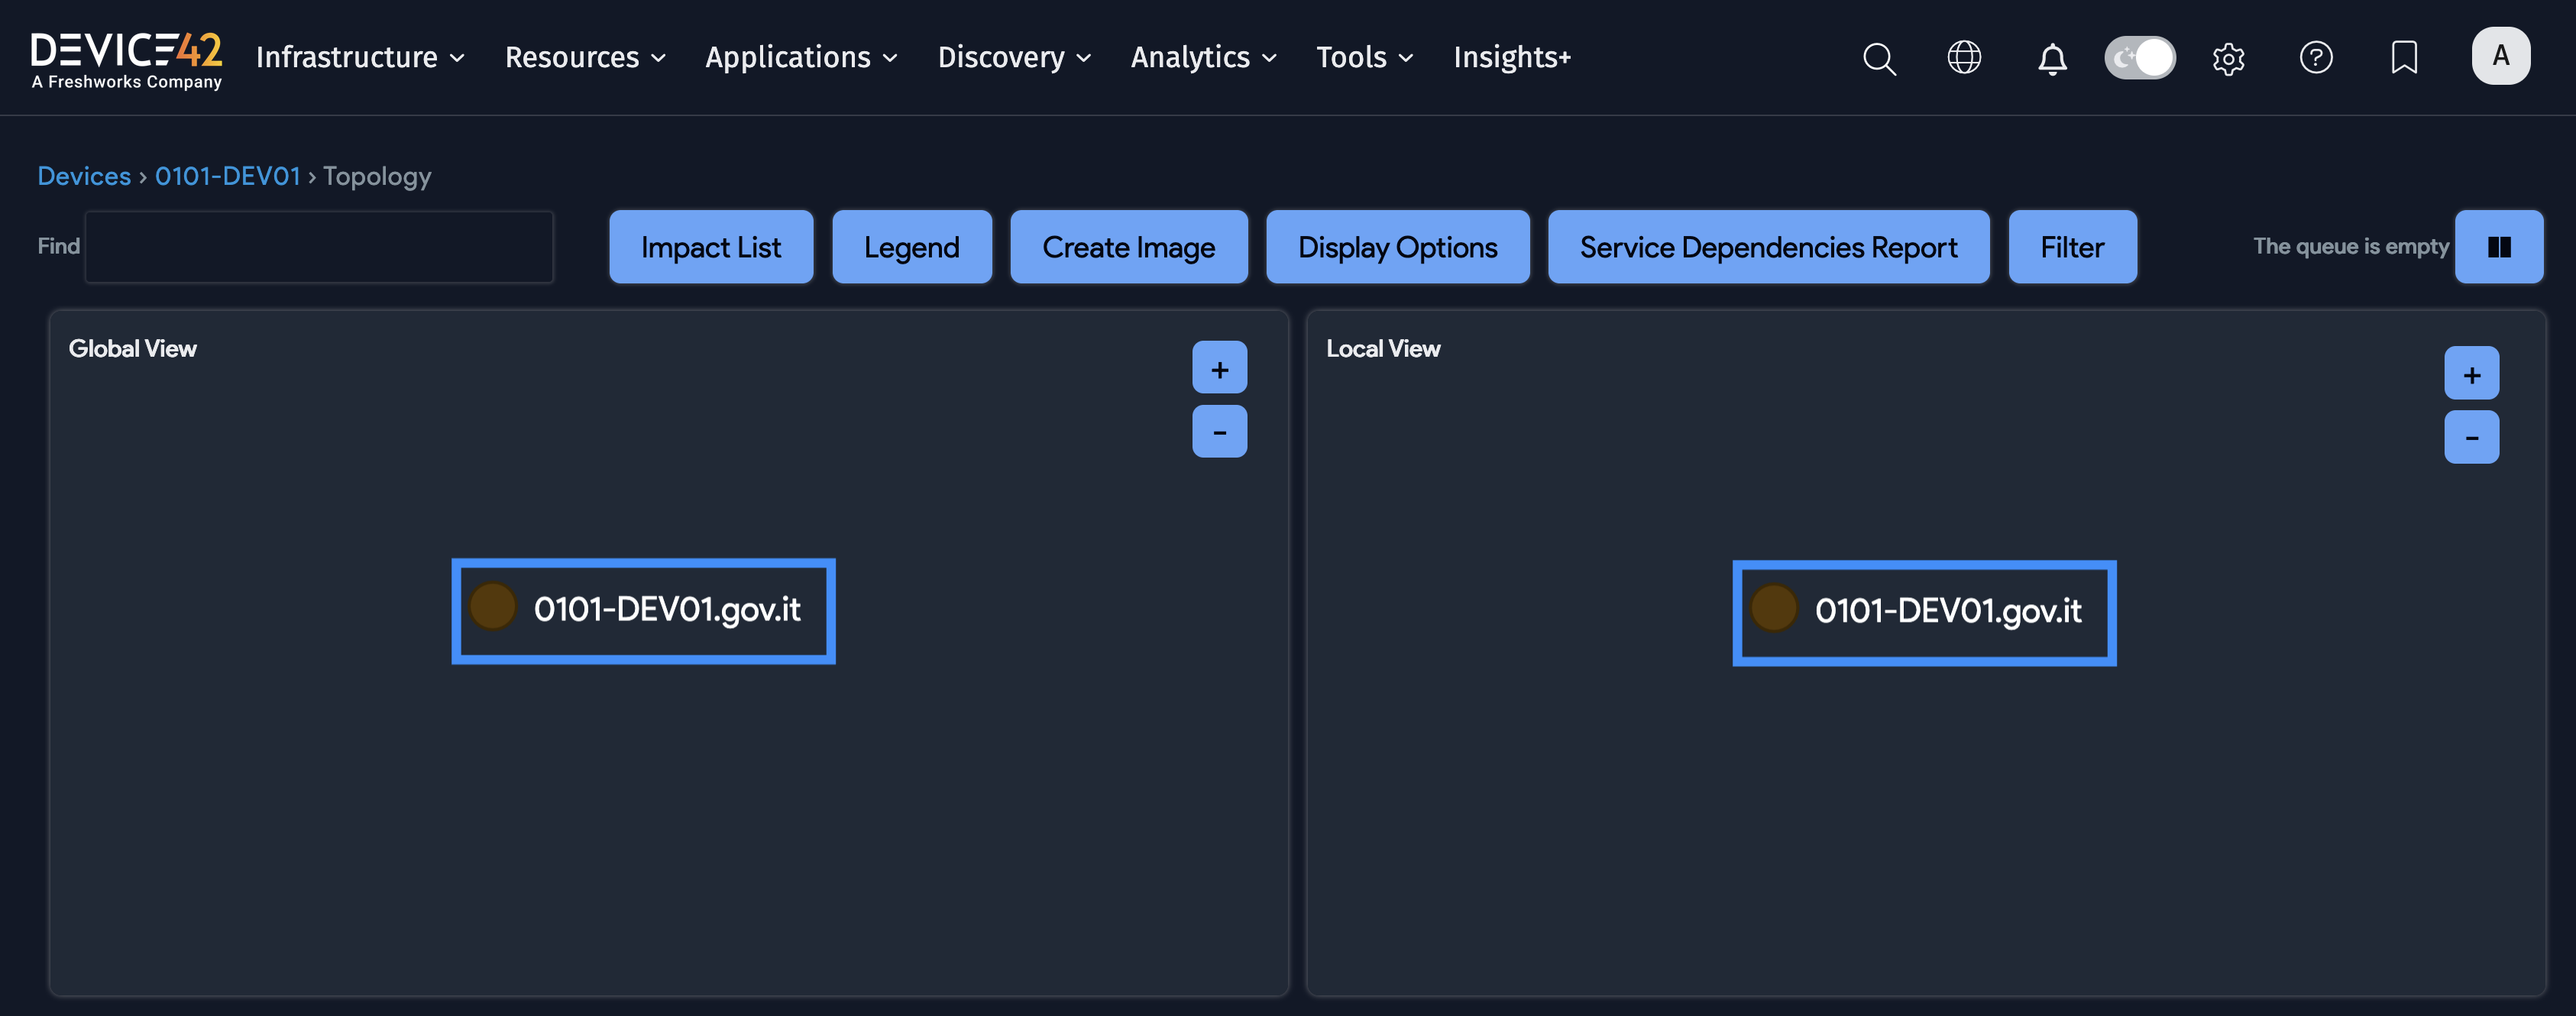Open the help icon
This screenshot has width=2576, height=1016.
(x=2316, y=58)
